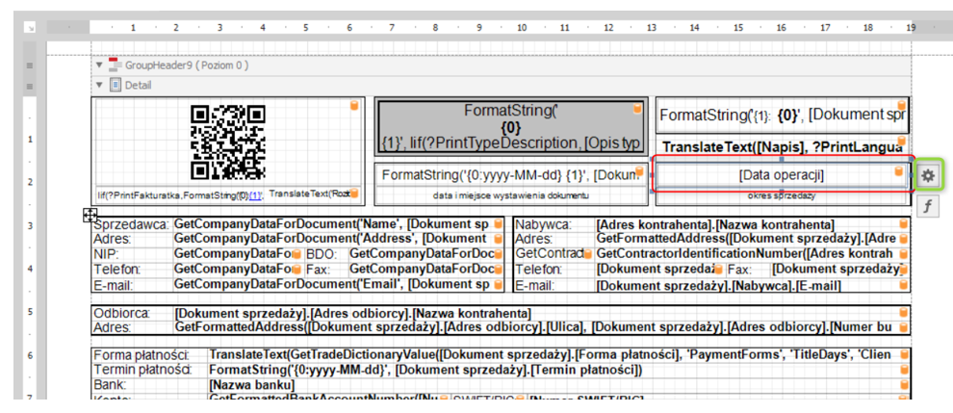Viewport: 953px width, 413px height.
Task: Click the Detail band icon
Action: pyautogui.click(x=116, y=85)
